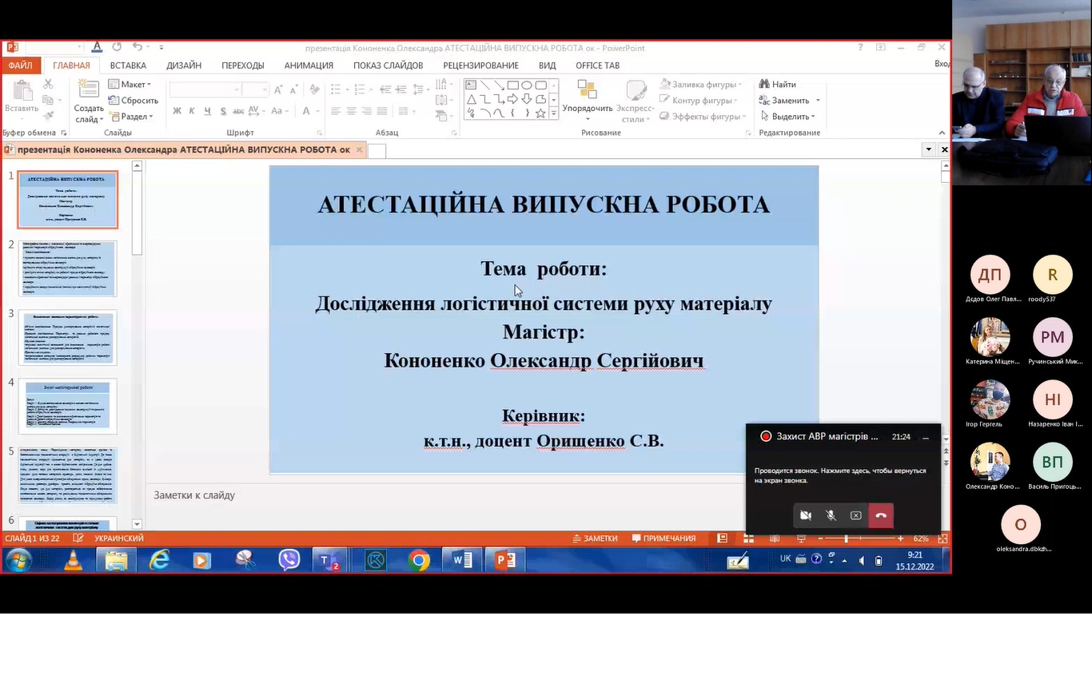Click ЗАМЕТКИ button in status bar

[595, 538]
